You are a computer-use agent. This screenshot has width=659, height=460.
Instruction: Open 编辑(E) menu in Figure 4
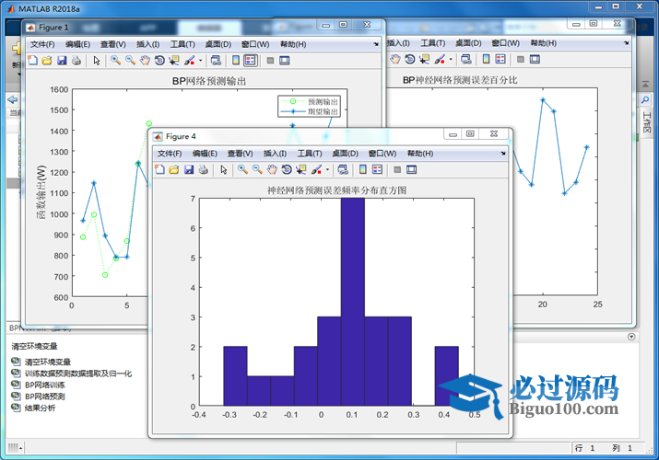coord(205,154)
